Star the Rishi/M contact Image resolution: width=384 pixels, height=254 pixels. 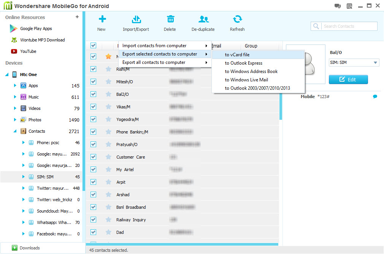[x=108, y=69]
